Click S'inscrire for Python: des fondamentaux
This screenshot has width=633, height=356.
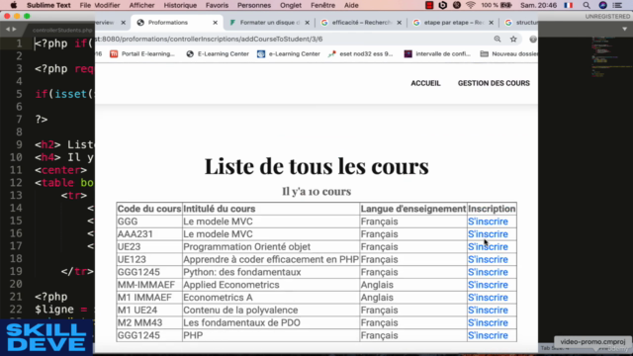[x=488, y=272]
